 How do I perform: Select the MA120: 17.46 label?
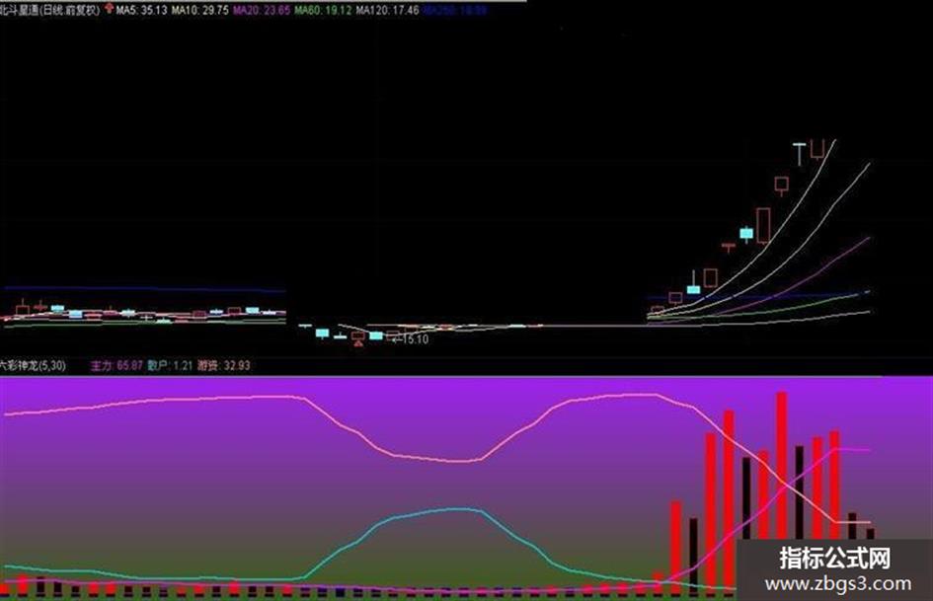tap(387, 10)
